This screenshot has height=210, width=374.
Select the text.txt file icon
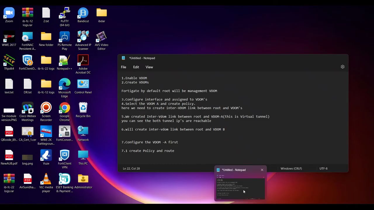tap(9, 86)
